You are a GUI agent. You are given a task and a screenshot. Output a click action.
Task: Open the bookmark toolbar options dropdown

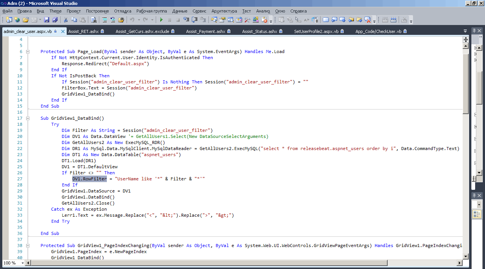[374, 20]
